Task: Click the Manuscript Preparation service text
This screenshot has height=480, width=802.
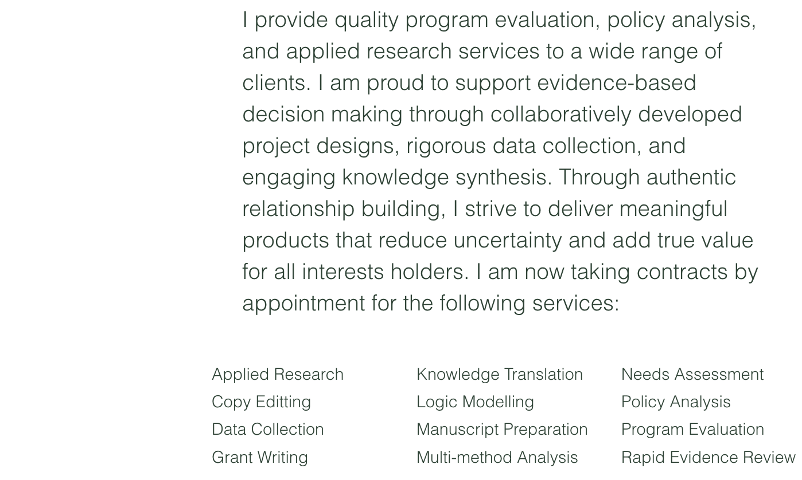Action: point(502,430)
